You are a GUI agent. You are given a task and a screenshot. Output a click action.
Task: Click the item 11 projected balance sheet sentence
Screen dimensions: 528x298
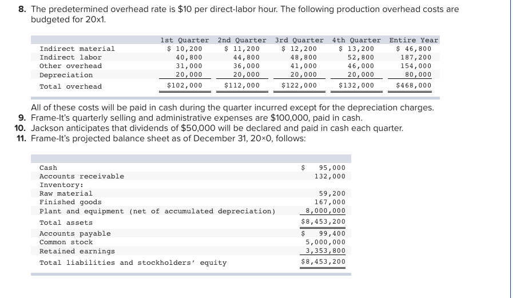[x=168, y=139]
